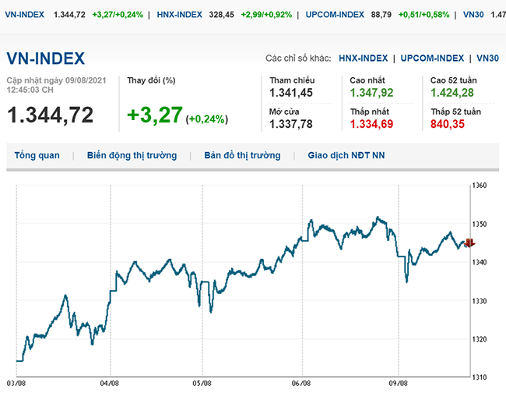Click the 05/08 date label on chart axis

click(x=202, y=383)
